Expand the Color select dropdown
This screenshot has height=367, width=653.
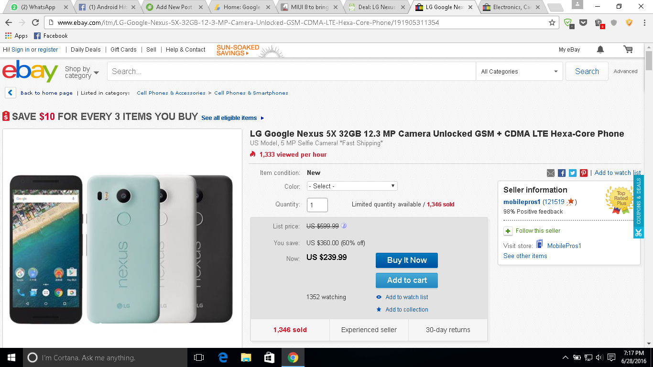353,186
